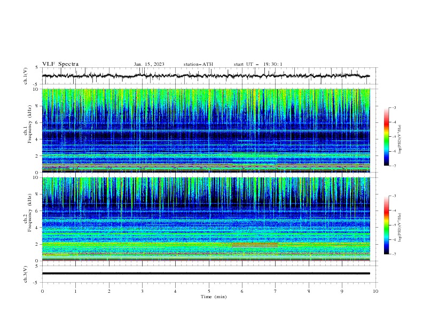Click time-axis tick label "0"
This screenshot has width=423, height=327.
(x=42, y=291)
